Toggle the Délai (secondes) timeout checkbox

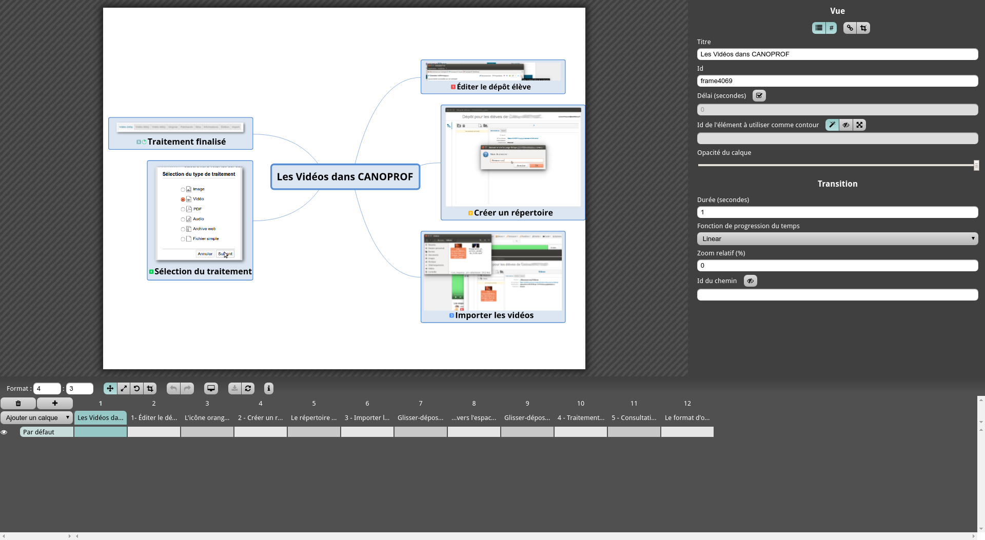[759, 95]
